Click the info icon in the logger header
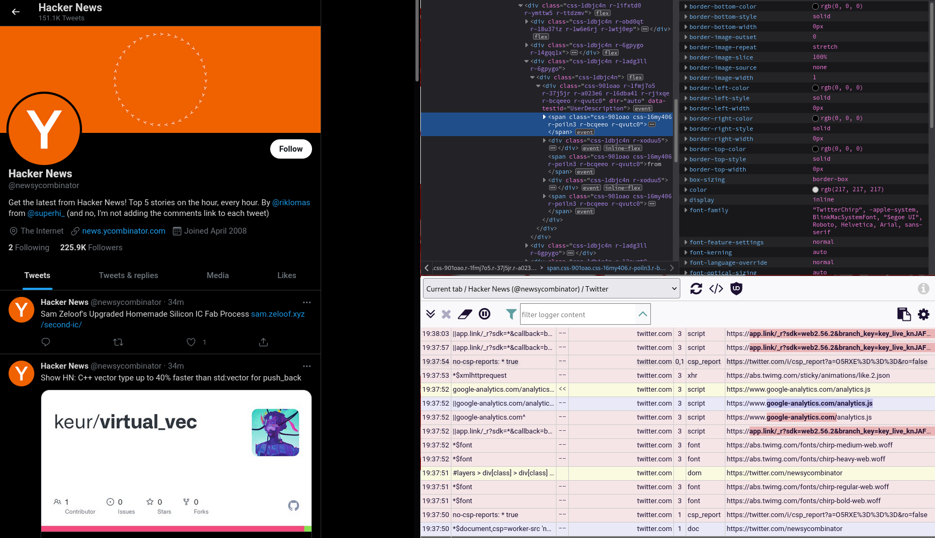The image size is (935, 538). click(923, 289)
